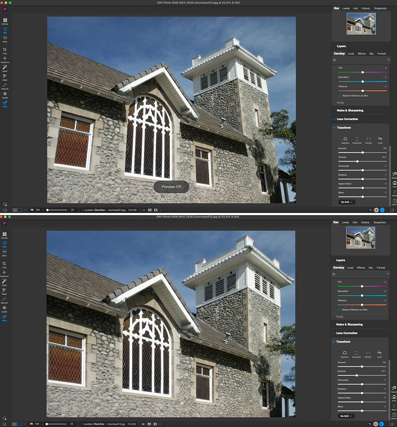The image size is (397, 427).
Task: Pick the Mask tool in the upper window
Action: (5, 77)
